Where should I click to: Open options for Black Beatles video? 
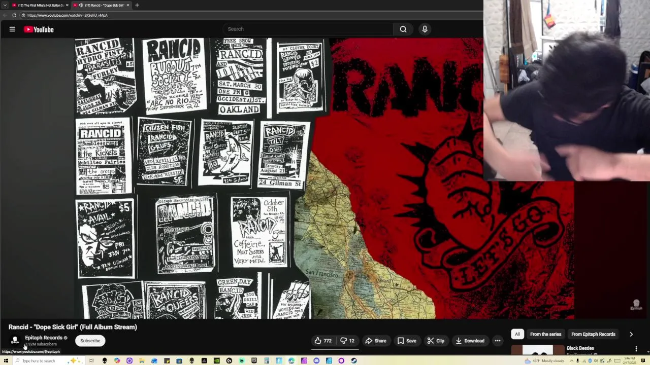point(636,349)
